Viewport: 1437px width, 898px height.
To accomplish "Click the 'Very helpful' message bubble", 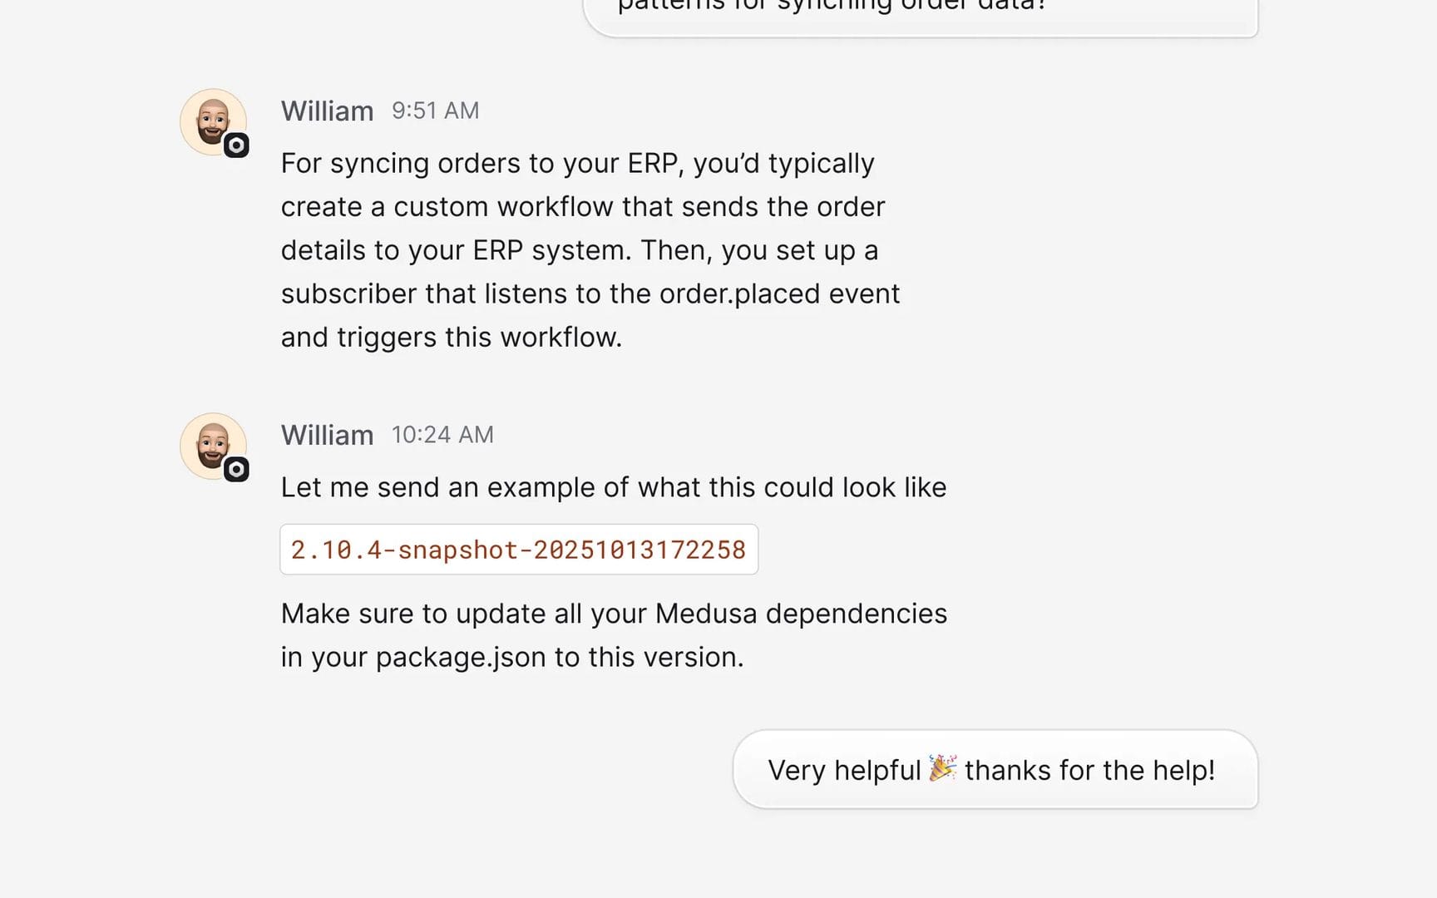I will point(995,770).
